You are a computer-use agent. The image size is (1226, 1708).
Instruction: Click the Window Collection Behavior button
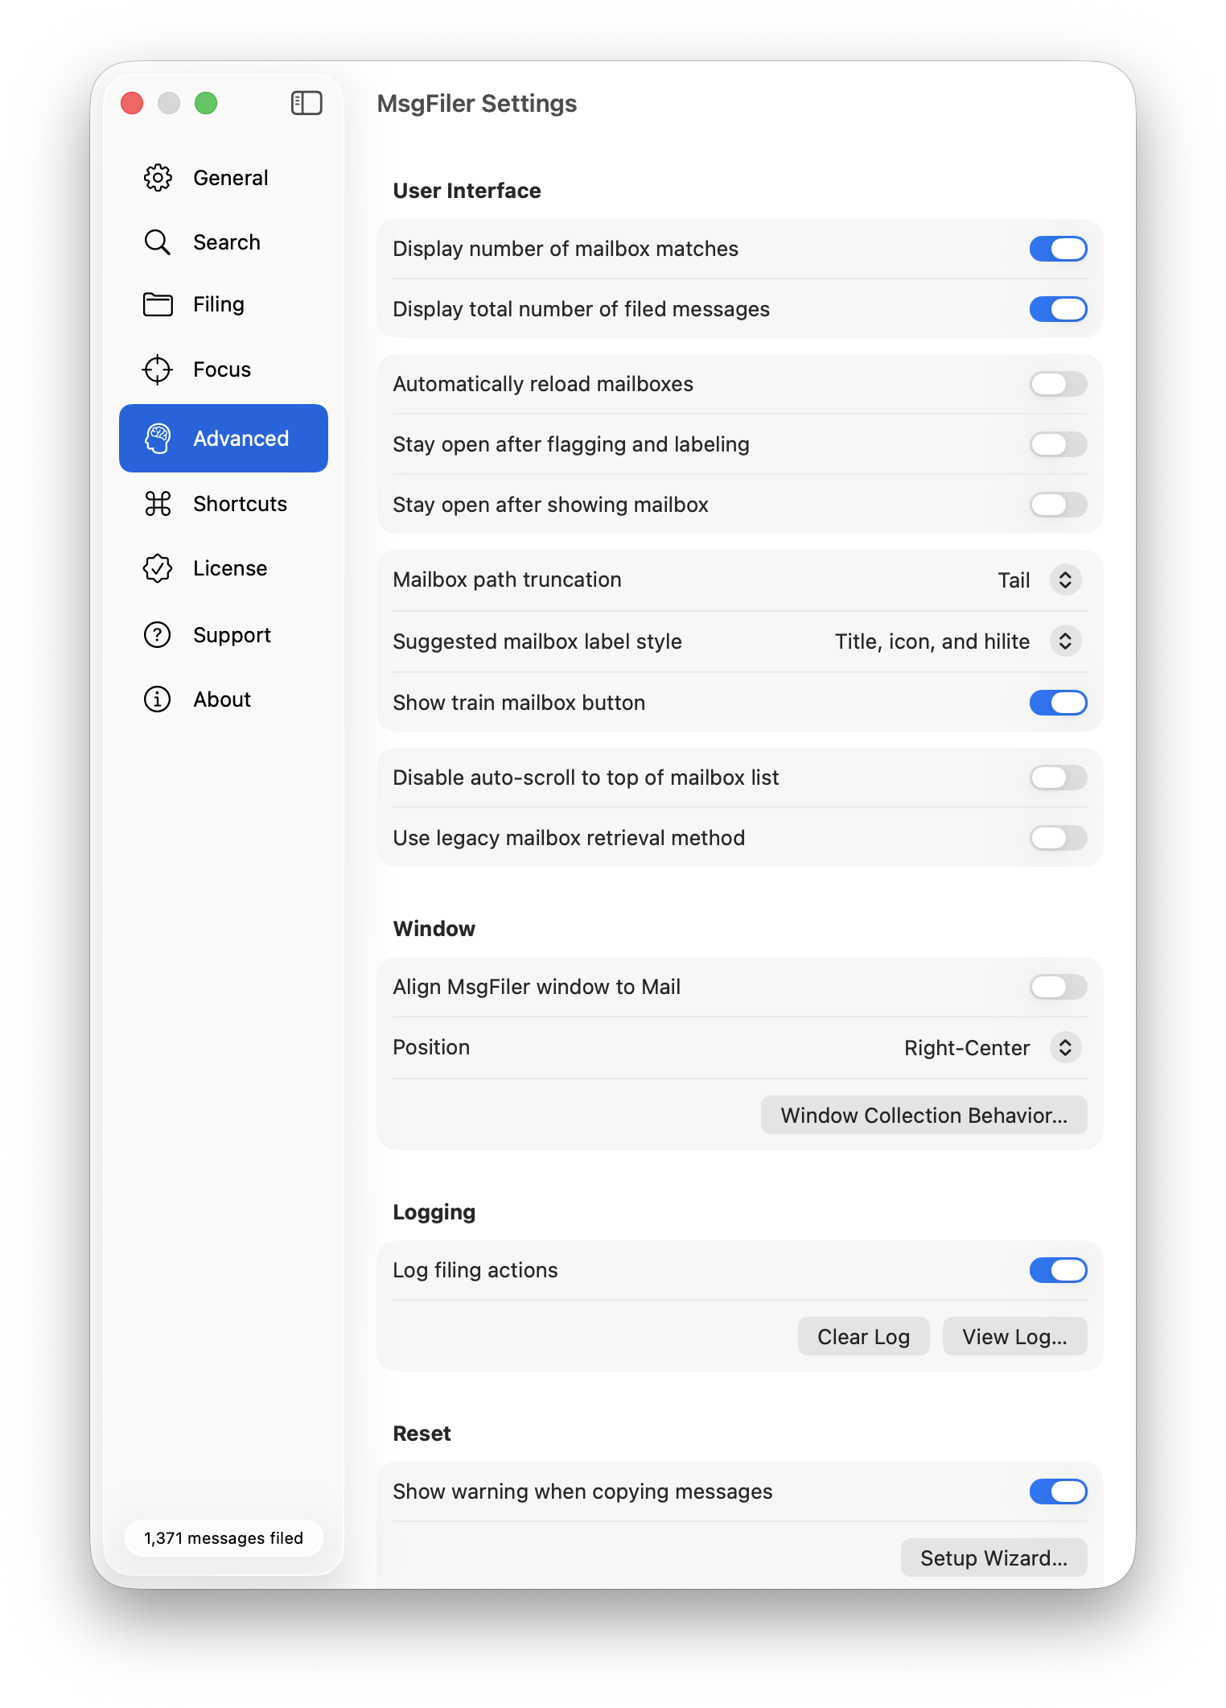924,1116
